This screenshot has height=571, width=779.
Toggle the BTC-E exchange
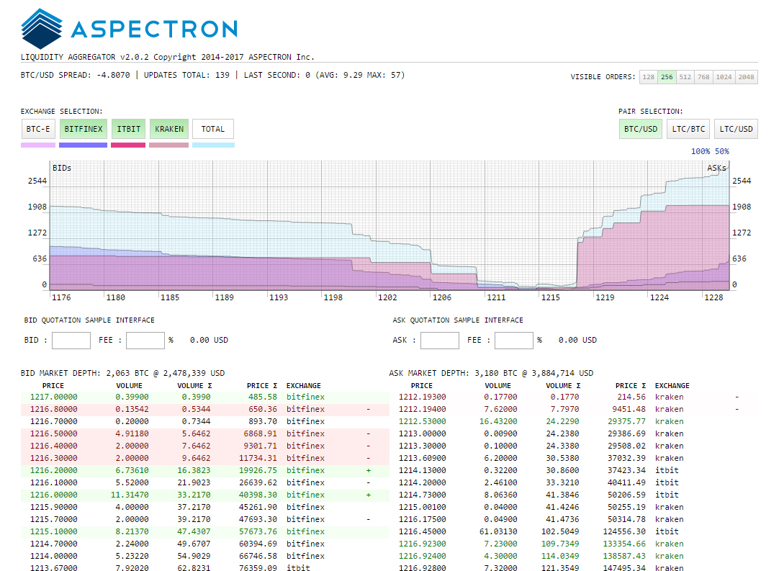(38, 129)
